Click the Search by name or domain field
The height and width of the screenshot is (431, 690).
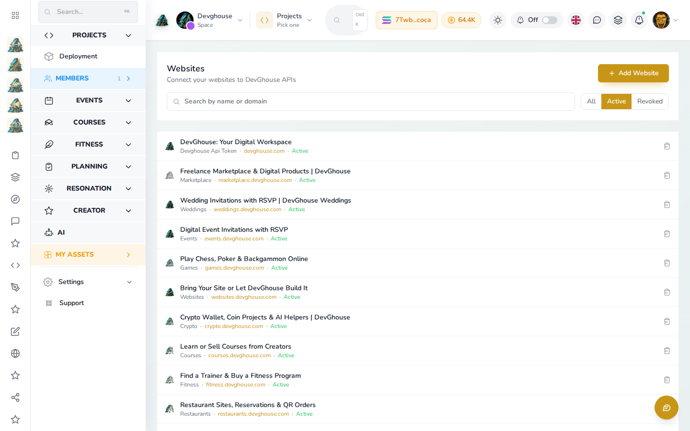[371, 102]
